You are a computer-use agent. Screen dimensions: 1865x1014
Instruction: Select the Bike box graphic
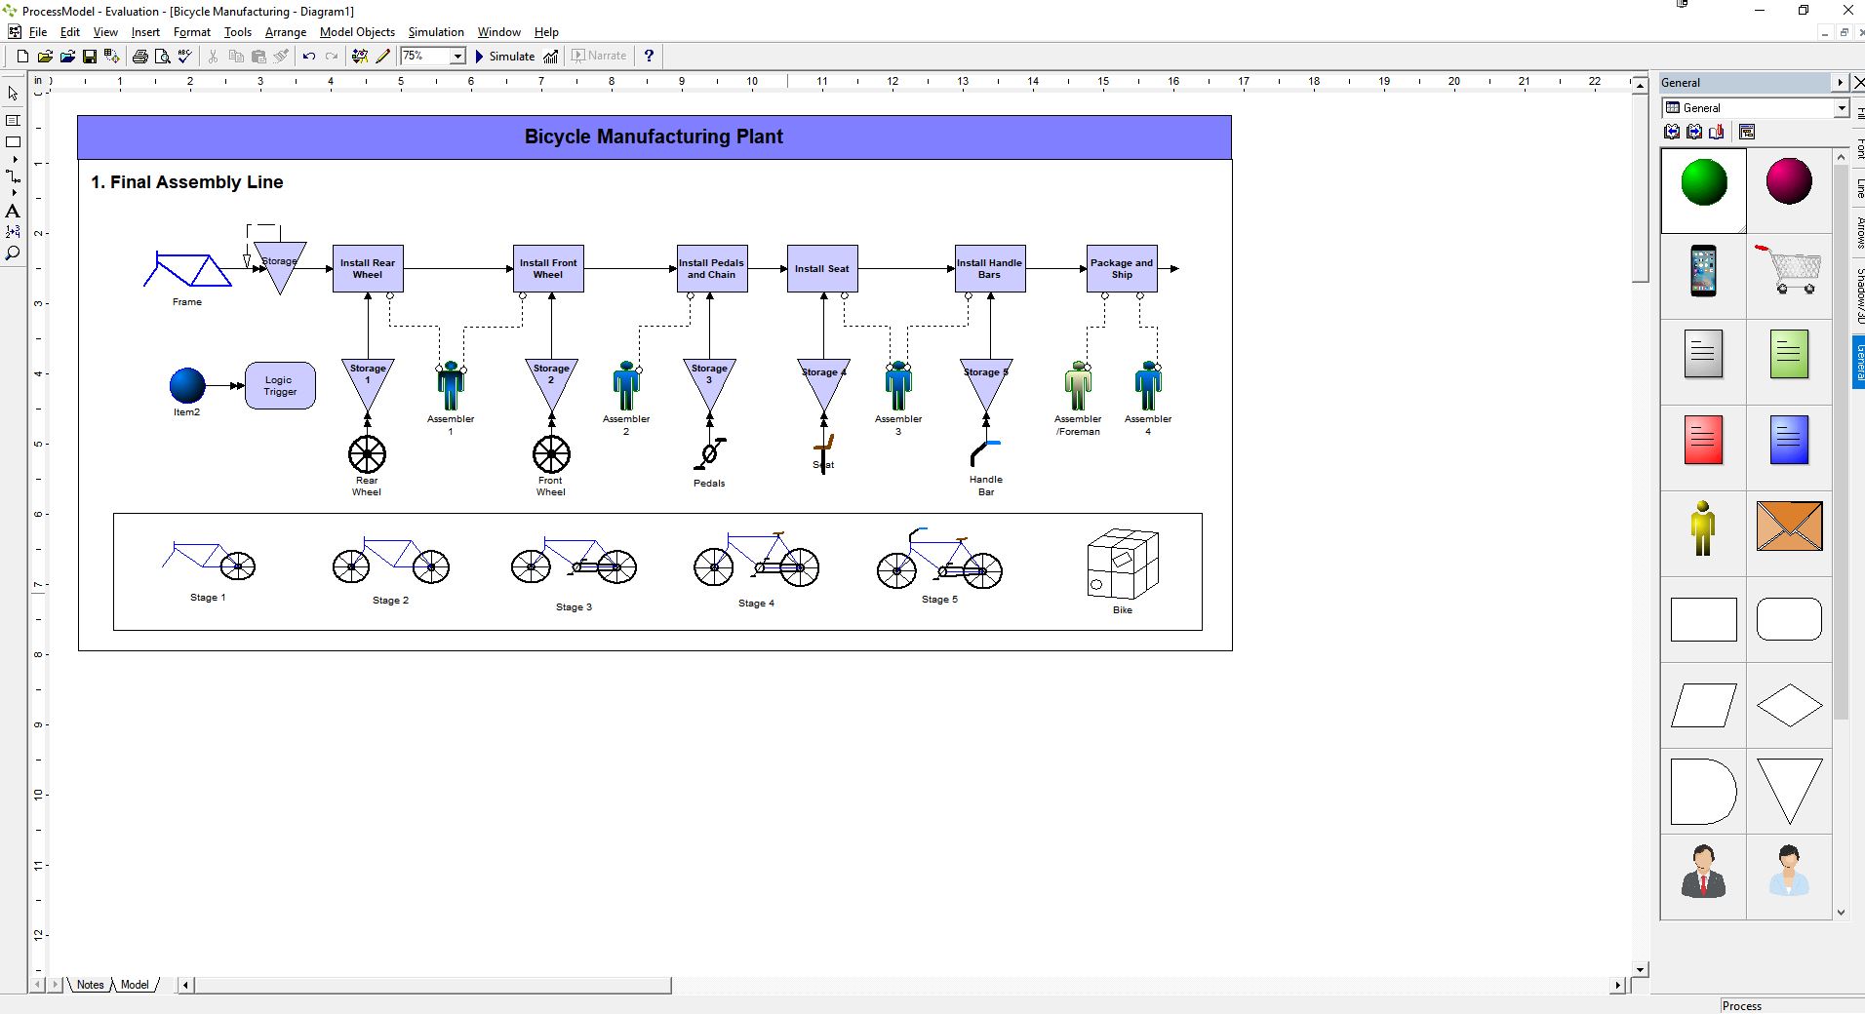(x=1123, y=564)
